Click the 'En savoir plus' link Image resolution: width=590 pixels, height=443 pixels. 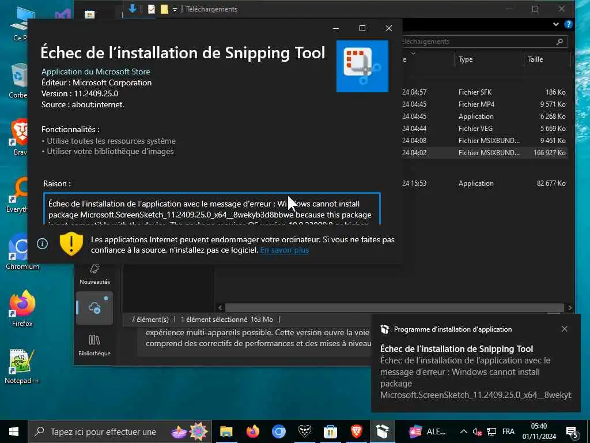(285, 250)
